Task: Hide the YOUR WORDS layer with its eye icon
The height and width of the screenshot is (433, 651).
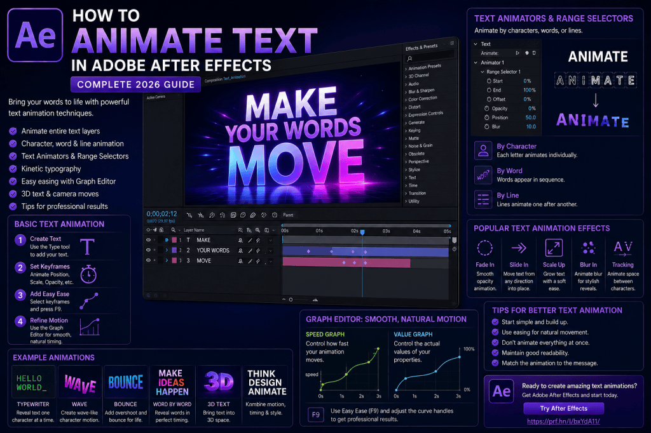Action: pos(148,250)
